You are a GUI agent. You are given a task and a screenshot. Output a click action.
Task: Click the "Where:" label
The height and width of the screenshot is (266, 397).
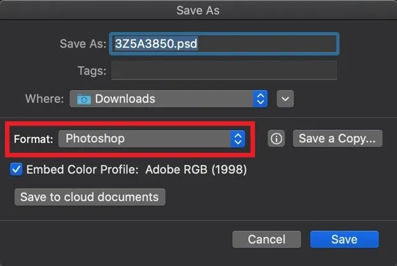(x=45, y=99)
